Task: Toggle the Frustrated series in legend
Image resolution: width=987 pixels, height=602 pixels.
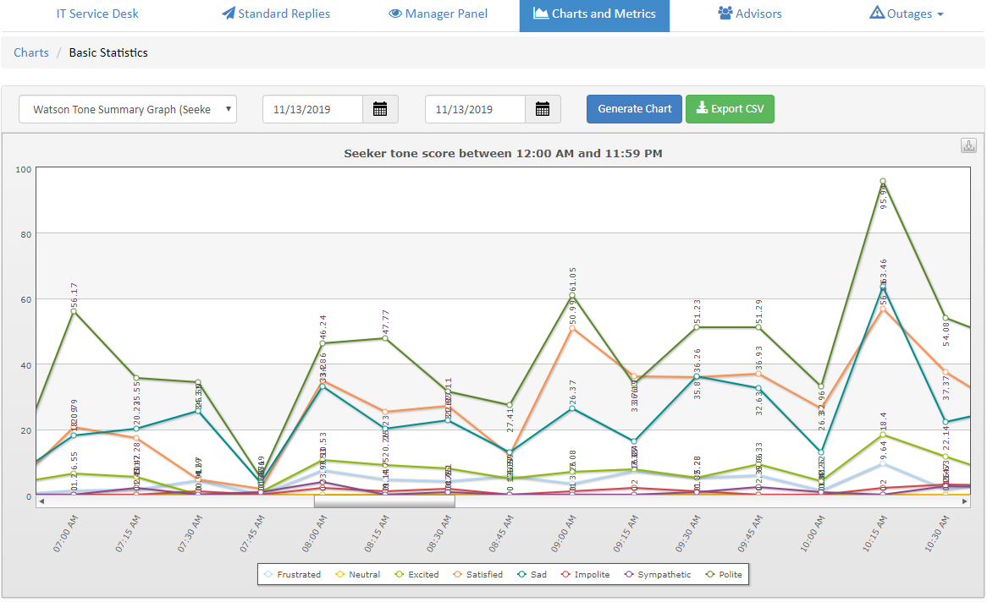Action: (x=291, y=574)
